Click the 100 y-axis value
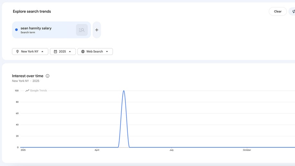 pos(17,91)
